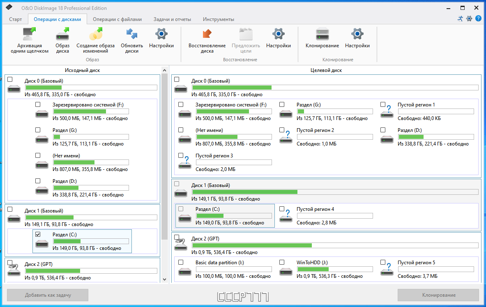Screen dimensions: 486x307
Task: Check target Диск 1 (Базовый) checkbox
Action: click(x=177, y=184)
